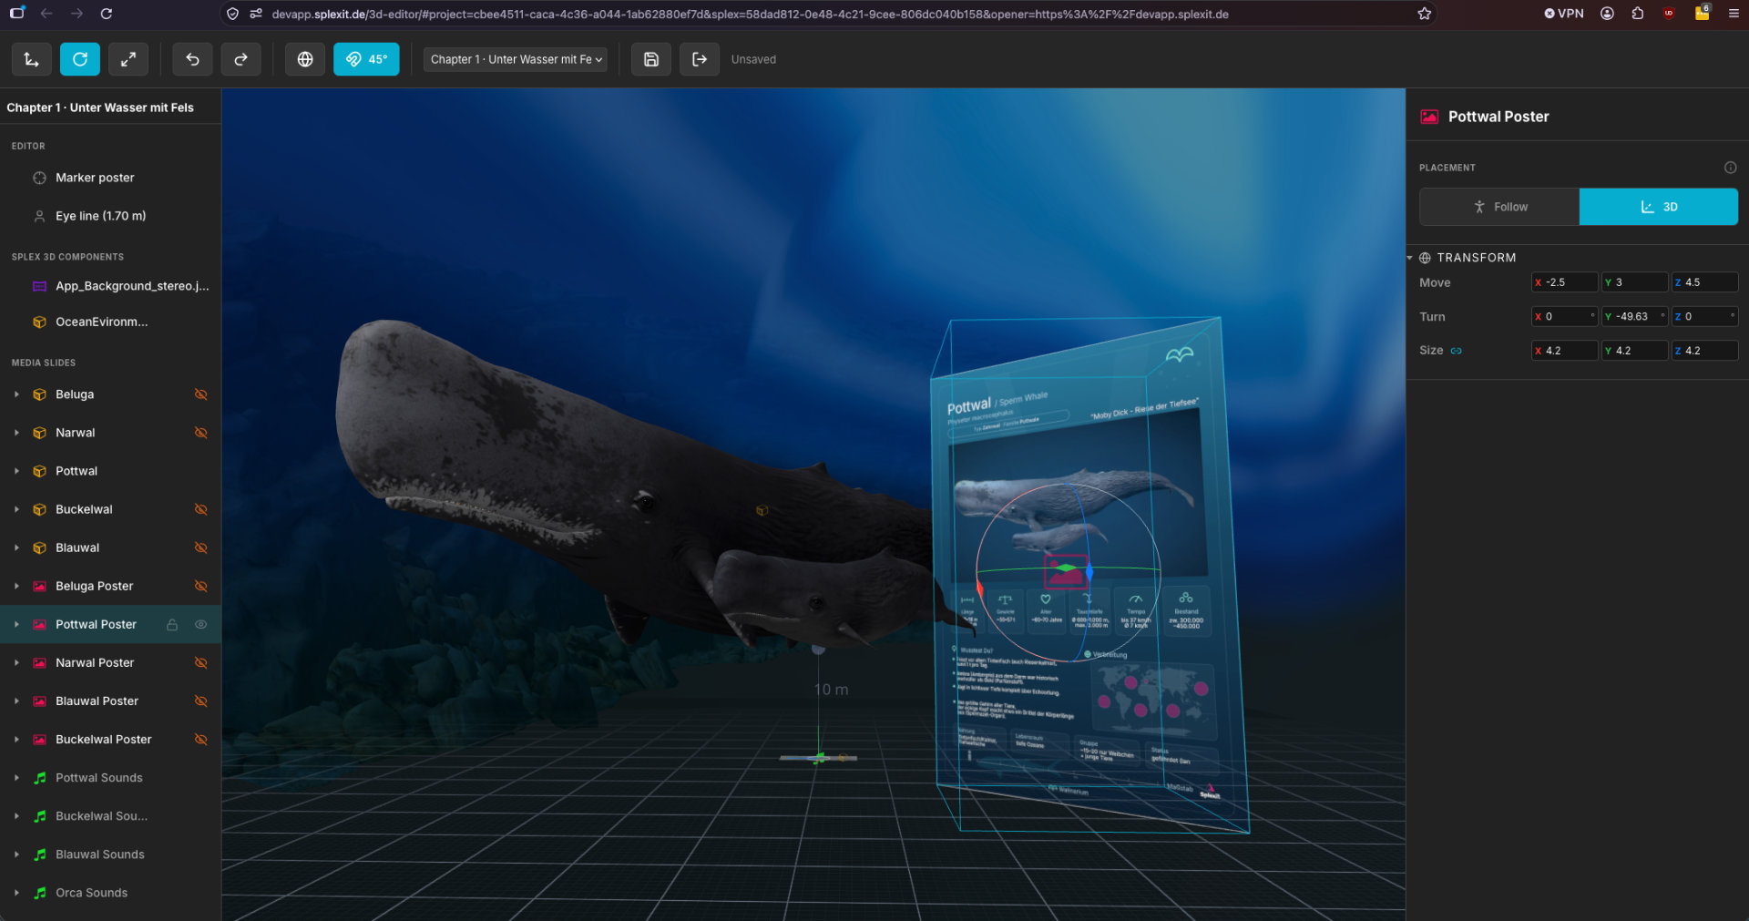The image size is (1749, 921).
Task: Toggle the world/globe coordinate button
Action: 305,59
